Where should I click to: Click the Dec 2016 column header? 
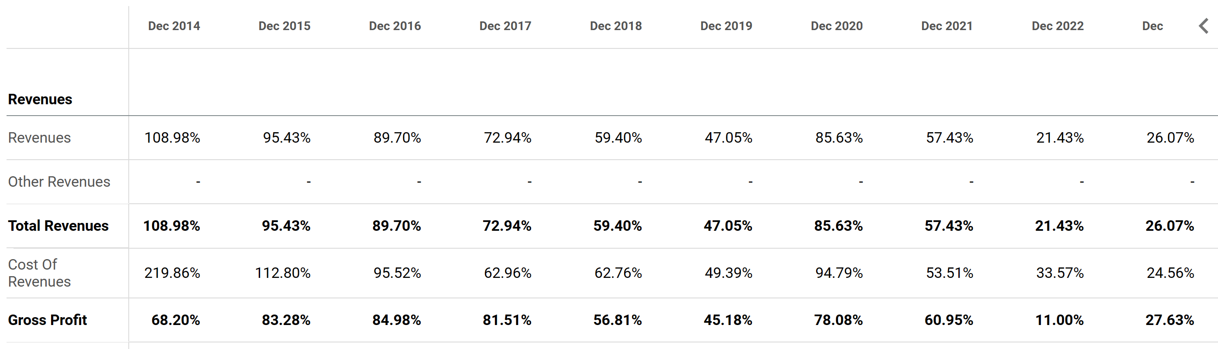[x=395, y=26]
